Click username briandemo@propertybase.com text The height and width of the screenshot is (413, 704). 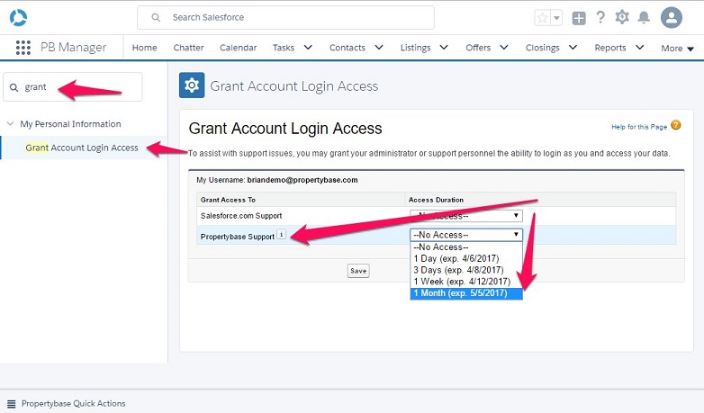(x=302, y=180)
